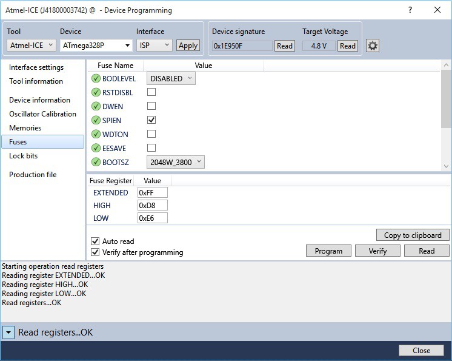
Task: Click the Apply button
Action: click(188, 46)
